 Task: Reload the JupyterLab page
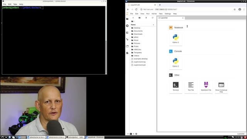click(136, 9)
